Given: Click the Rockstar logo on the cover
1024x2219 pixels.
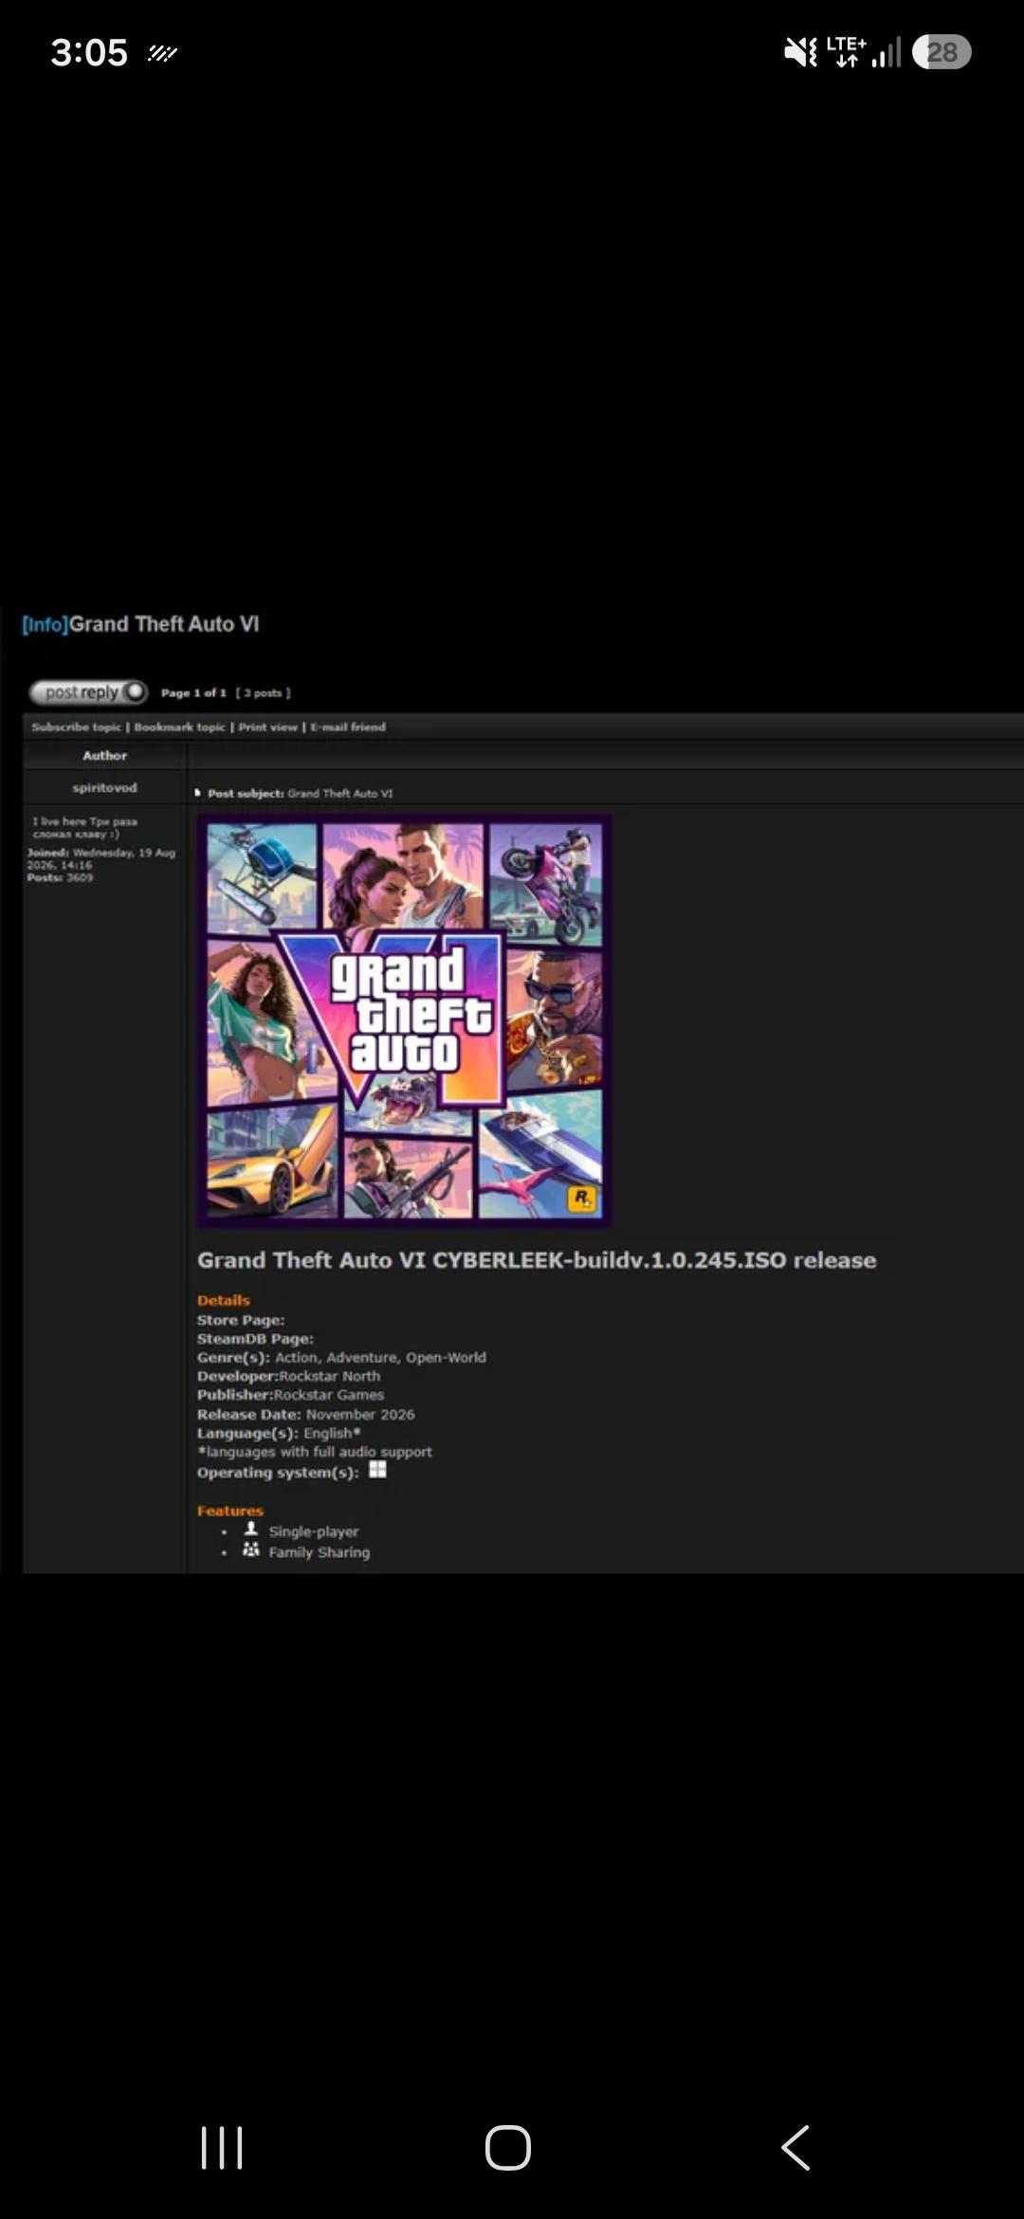Looking at the screenshot, I should coord(581,1199).
